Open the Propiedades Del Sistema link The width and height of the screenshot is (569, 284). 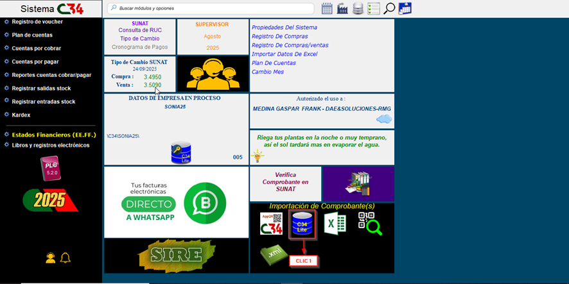coord(284,28)
